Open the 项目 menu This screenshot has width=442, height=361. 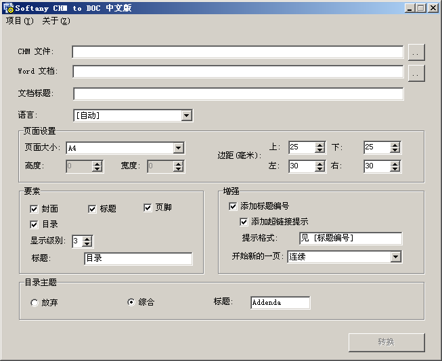click(19, 21)
